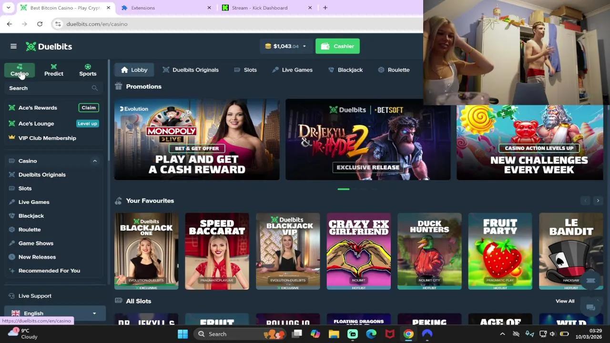Select the Blackjack category in the top navigation
This screenshot has width=610, height=343.
345,70
